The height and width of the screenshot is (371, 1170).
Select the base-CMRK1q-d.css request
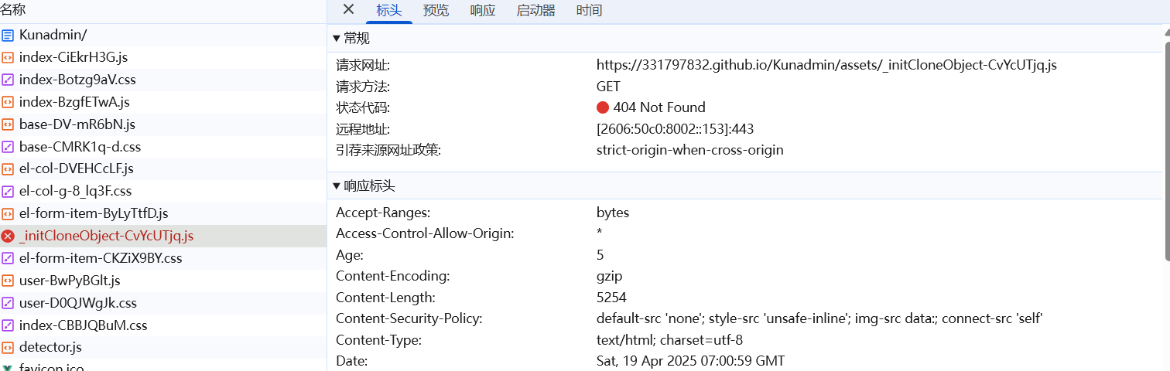163,147
